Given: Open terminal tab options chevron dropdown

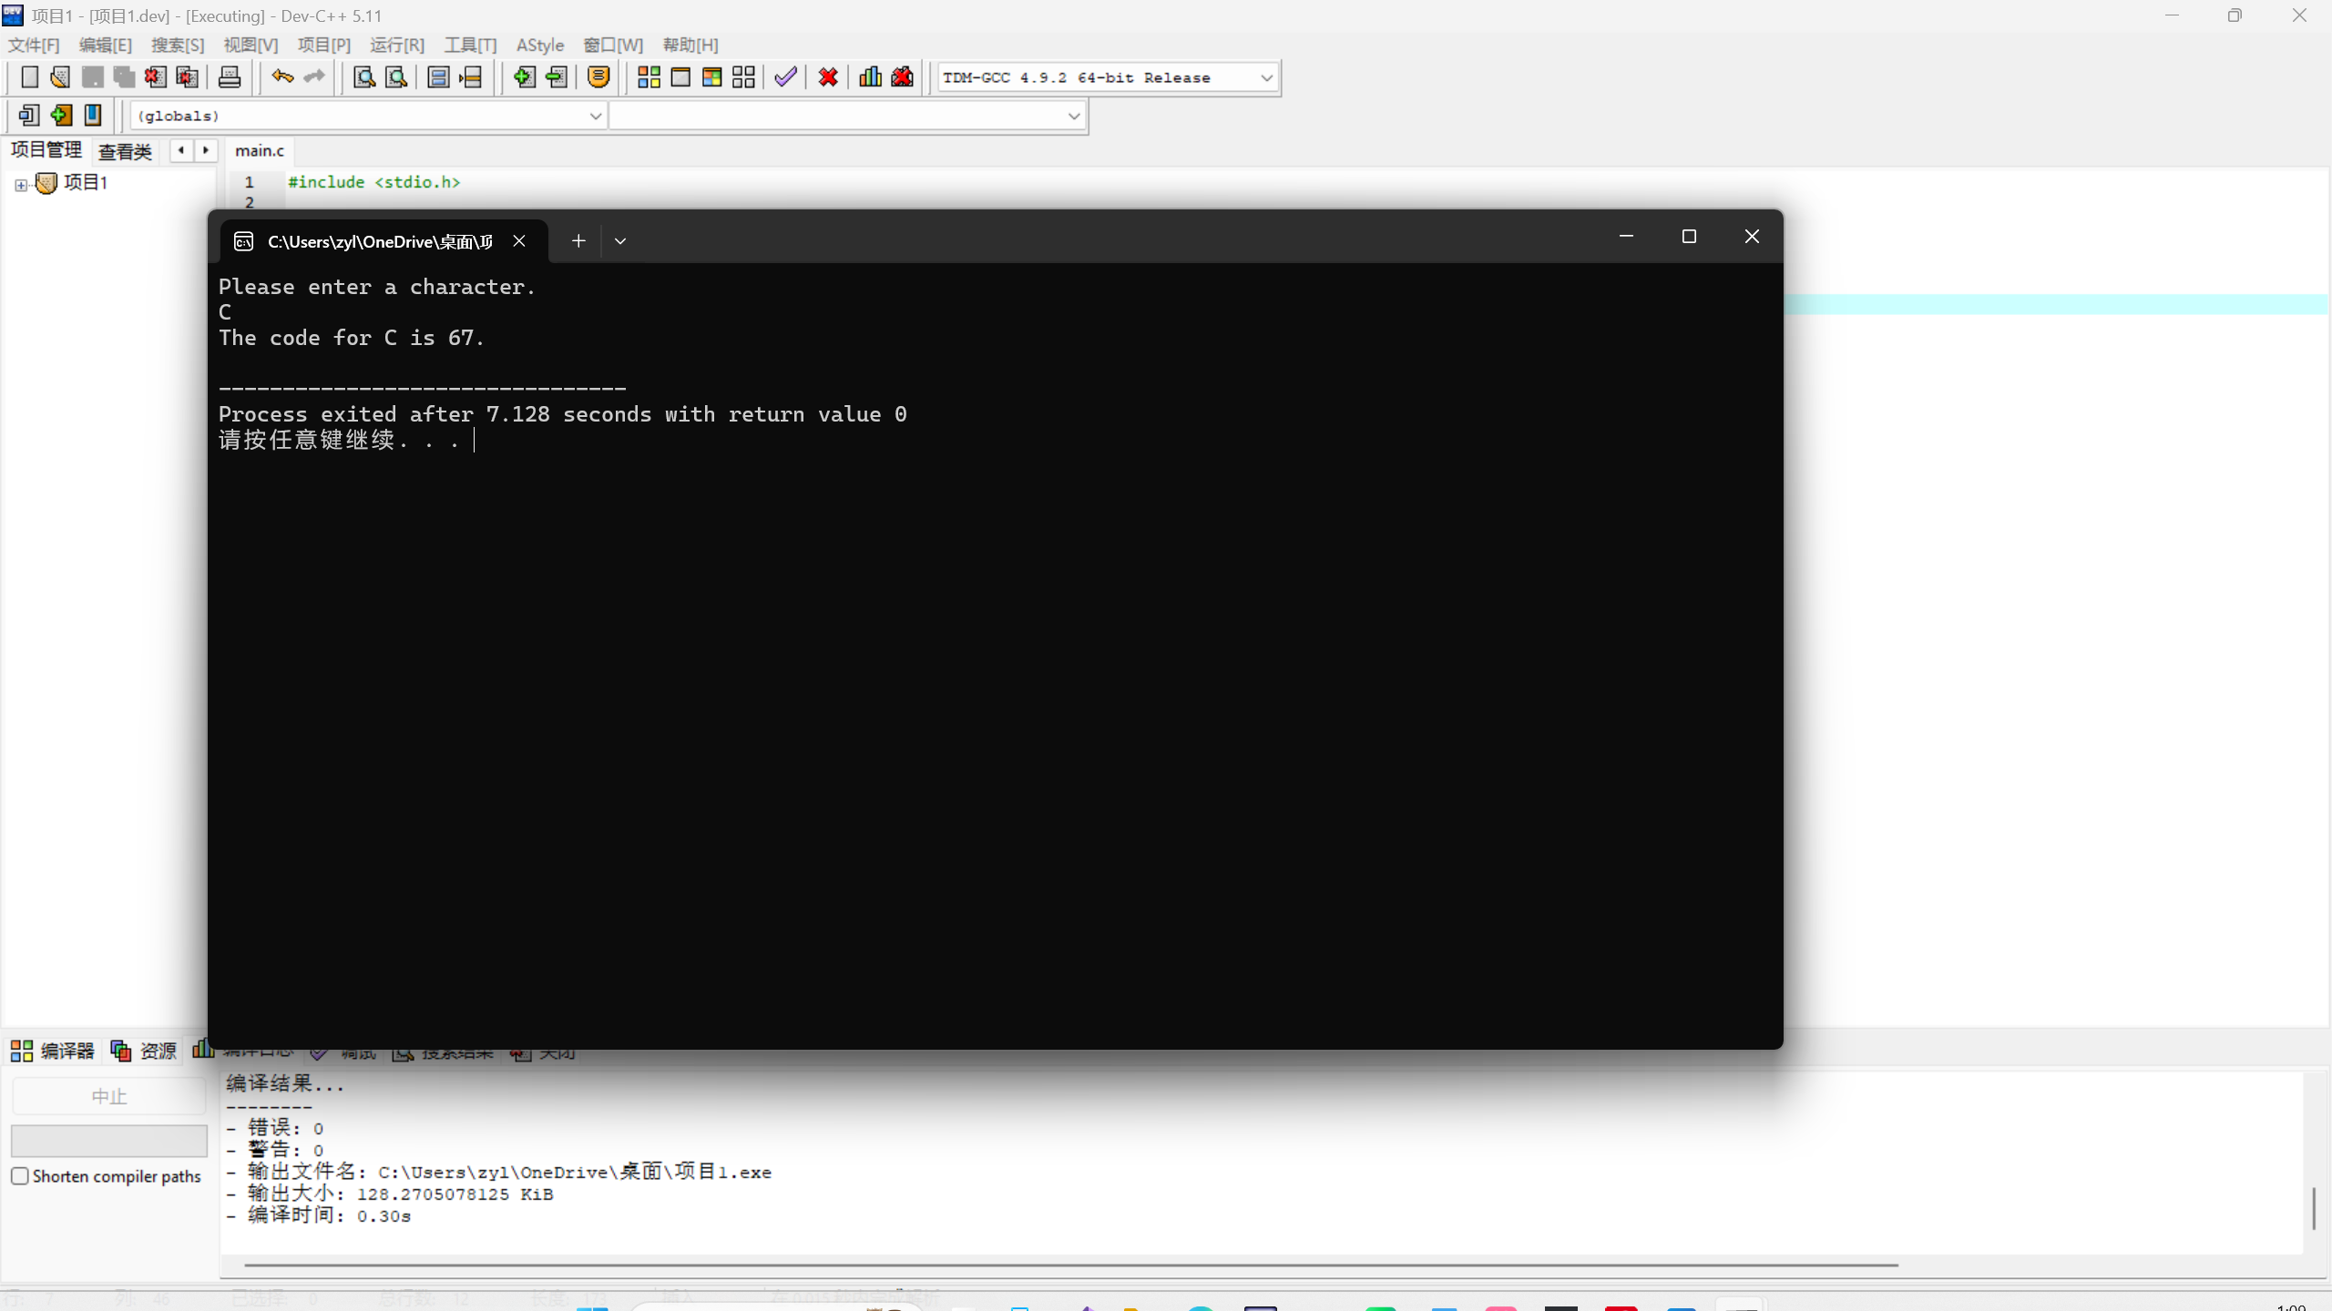Looking at the screenshot, I should [620, 241].
